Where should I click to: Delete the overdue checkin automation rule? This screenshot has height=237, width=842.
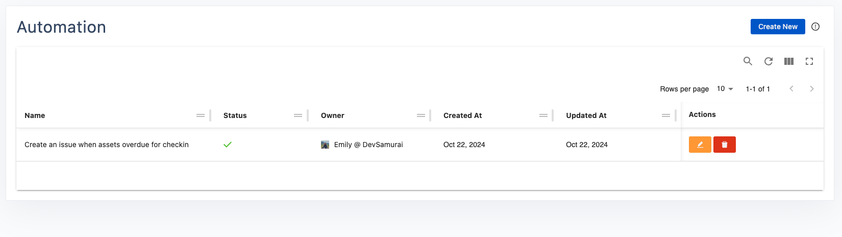(724, 145)
